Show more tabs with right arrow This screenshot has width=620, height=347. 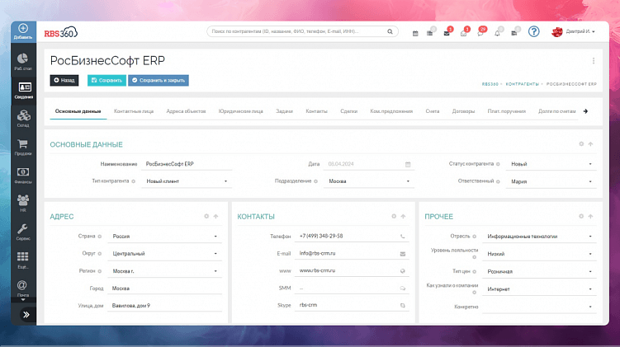click(585, 111)
